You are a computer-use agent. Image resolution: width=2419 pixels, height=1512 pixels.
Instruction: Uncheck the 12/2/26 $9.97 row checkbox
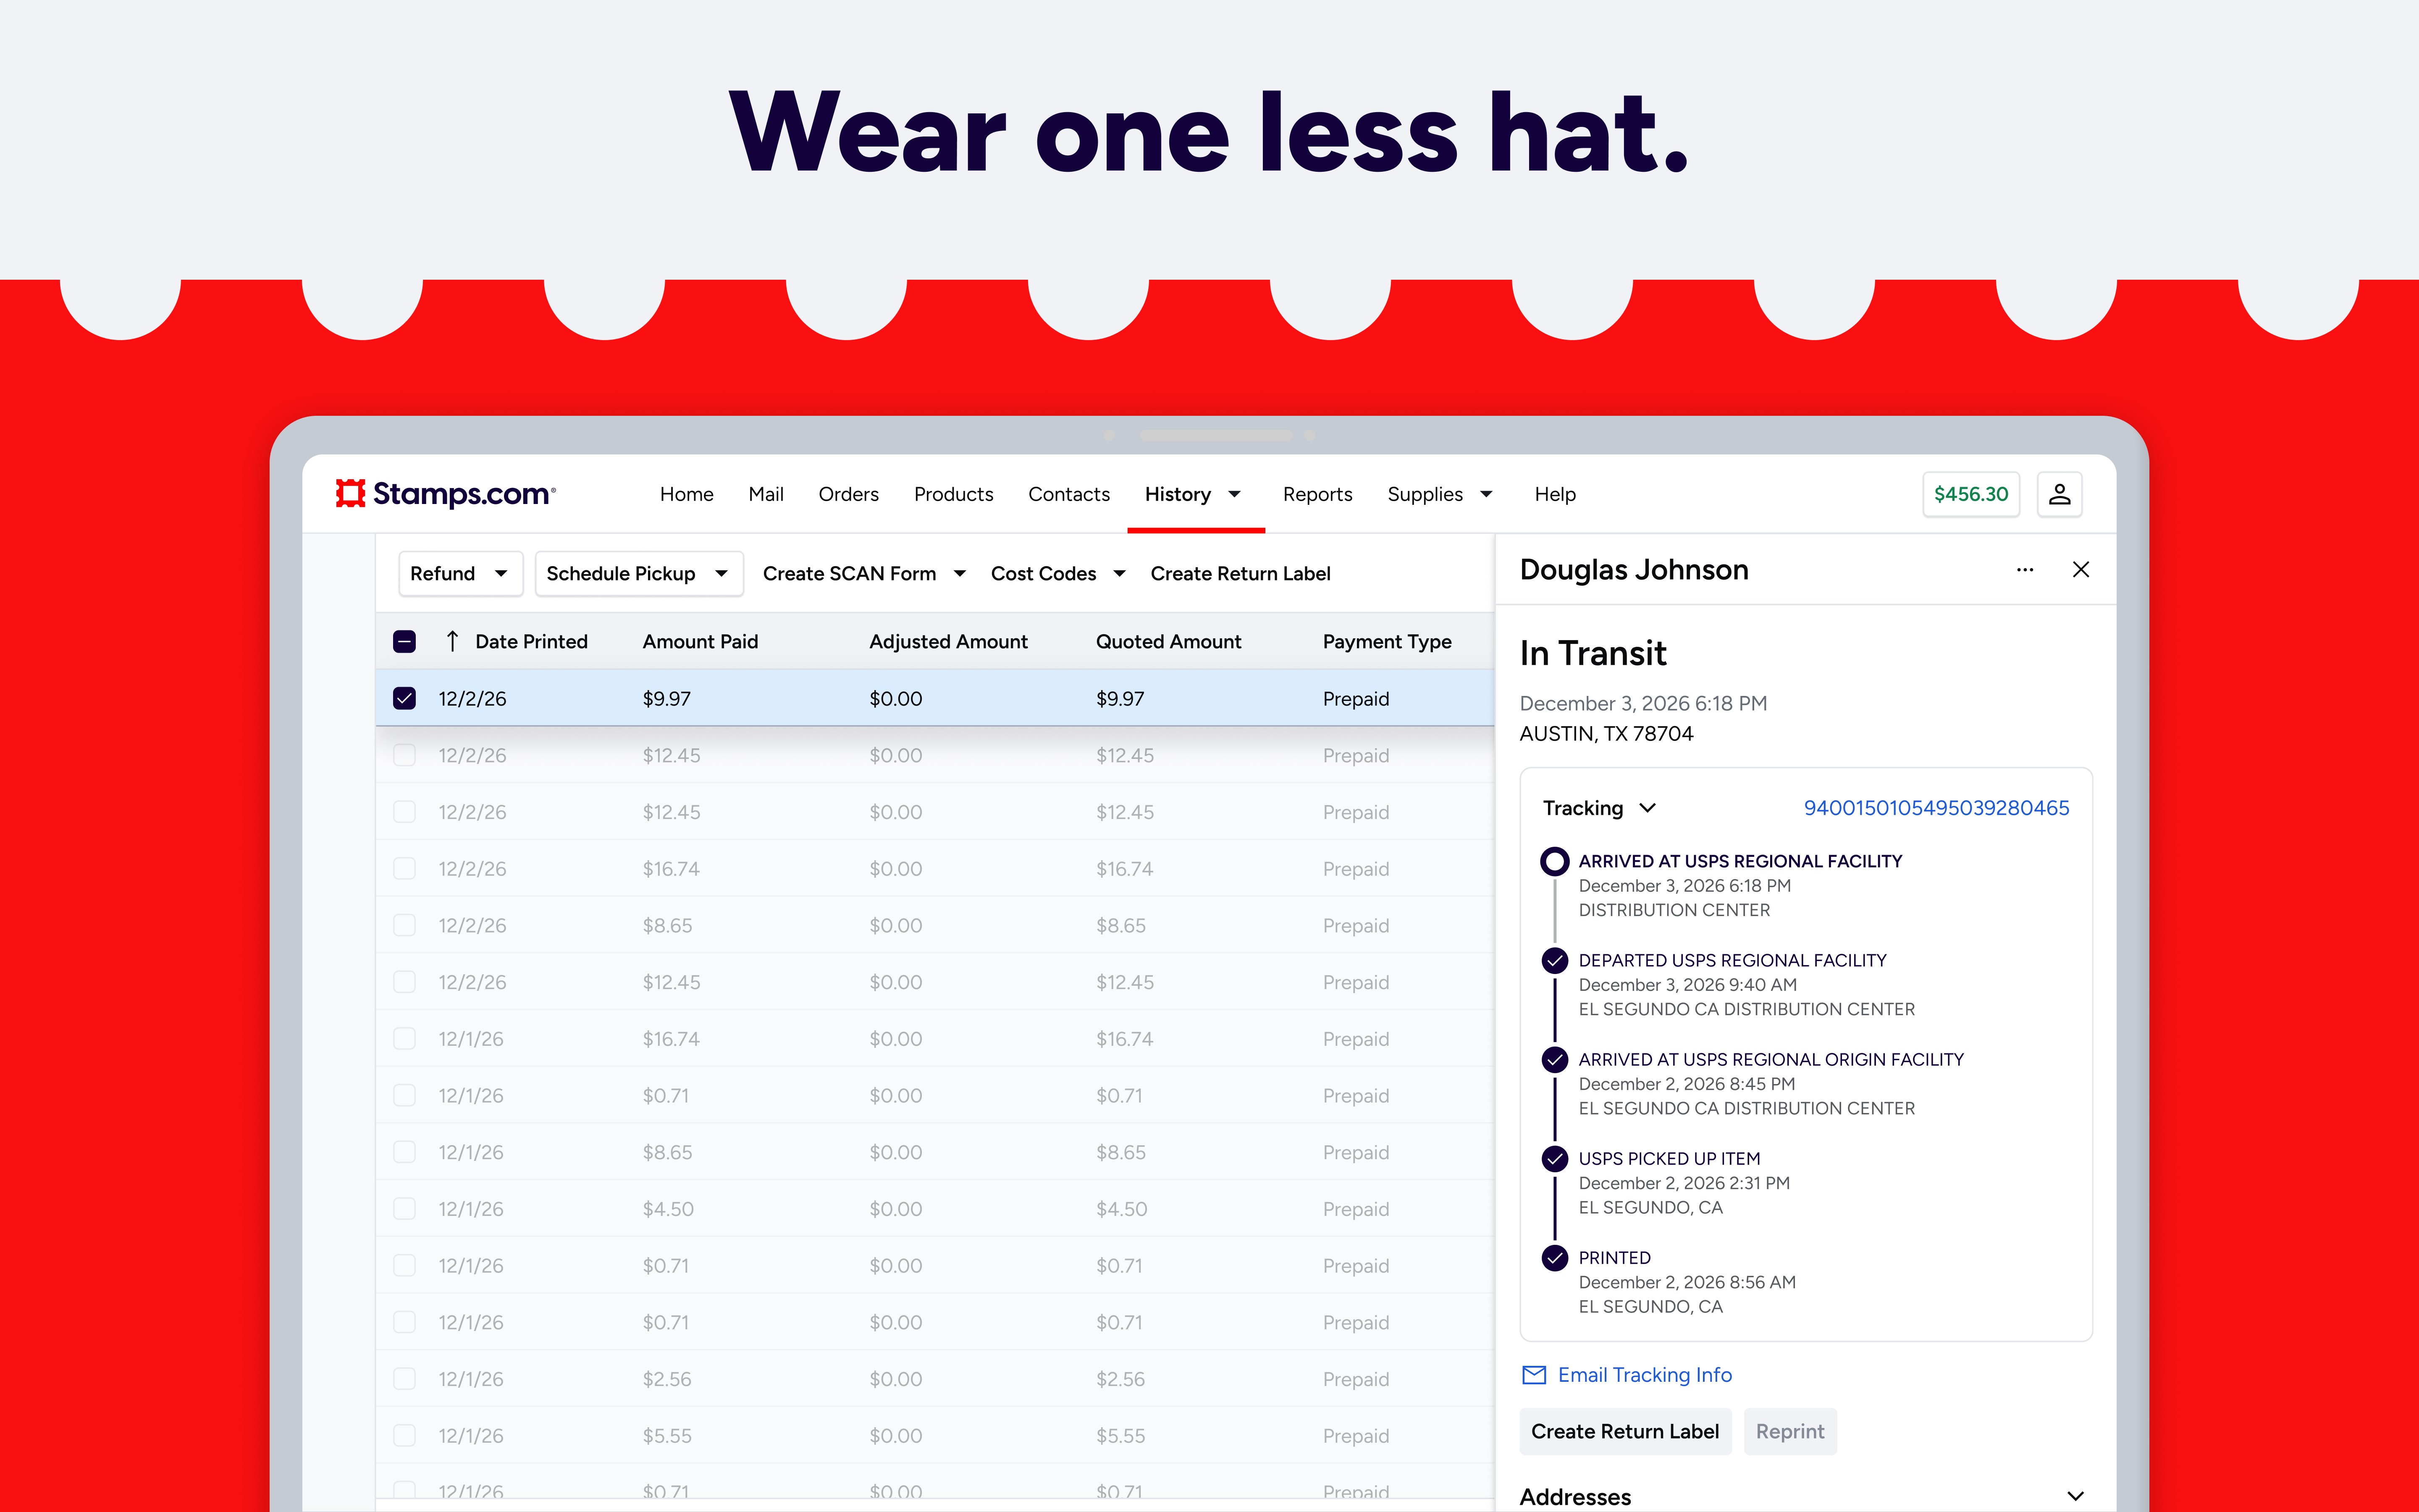404,698
